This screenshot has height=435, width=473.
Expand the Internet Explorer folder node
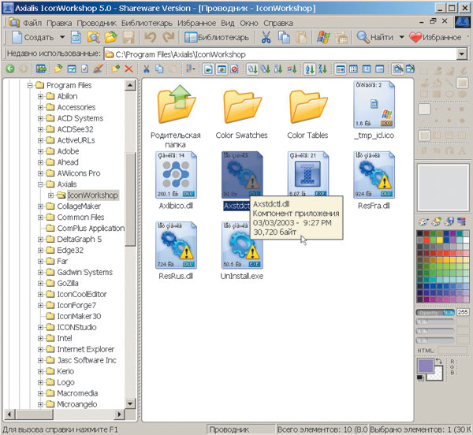tap(40, 349)
